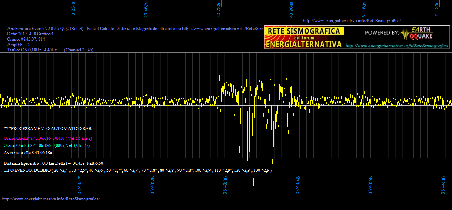Click the 20,467s time axis label
Image resolution: width=452 pixels, height=210 pixels.
tap(146, 10)
